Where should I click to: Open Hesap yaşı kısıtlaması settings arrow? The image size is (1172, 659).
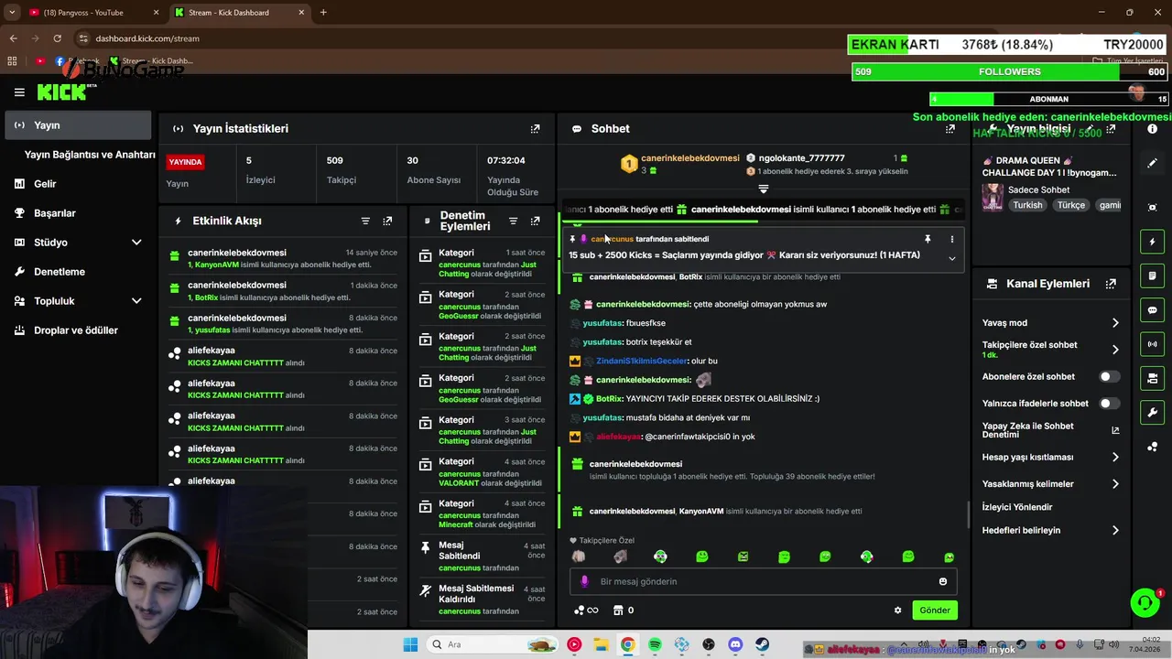pyautogui.click(x=1115, y=458)
